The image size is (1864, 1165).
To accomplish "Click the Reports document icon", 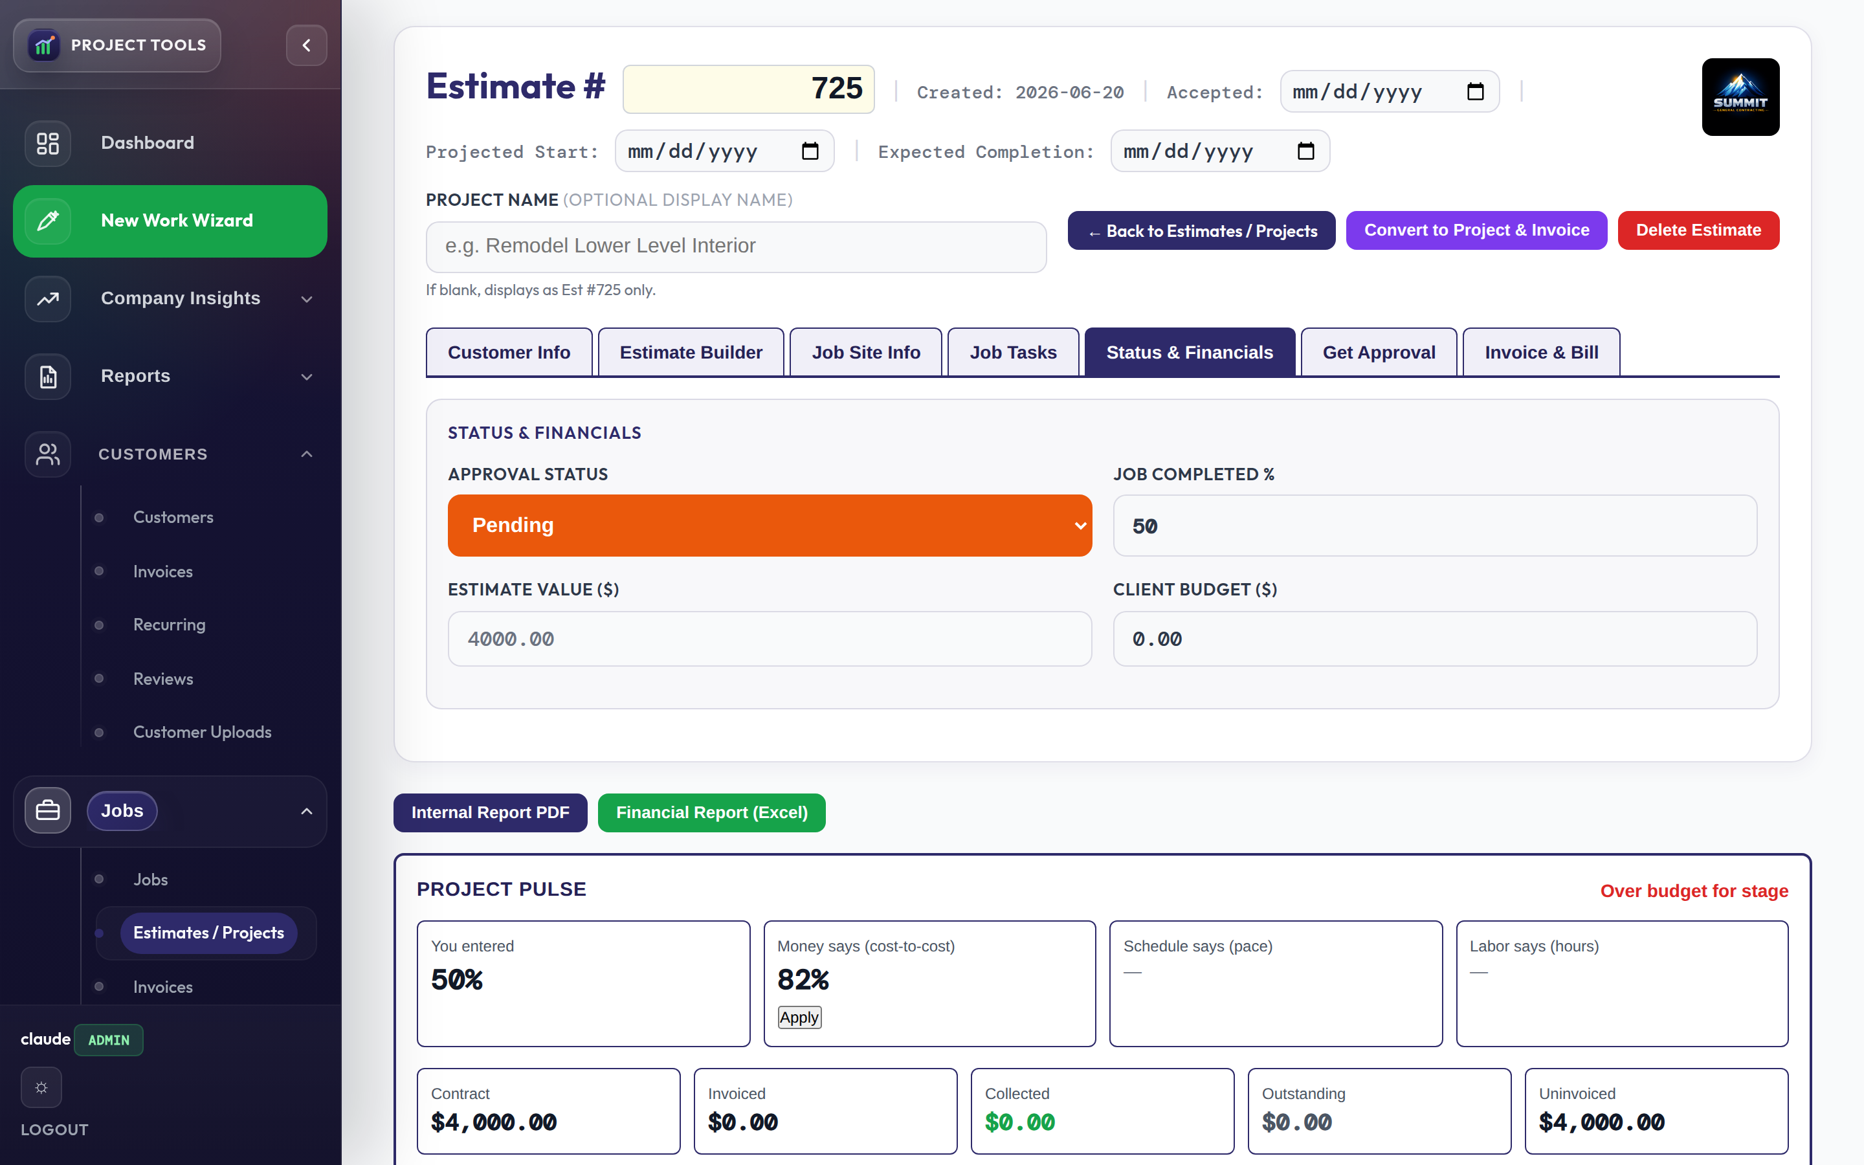I will point(48,376).
